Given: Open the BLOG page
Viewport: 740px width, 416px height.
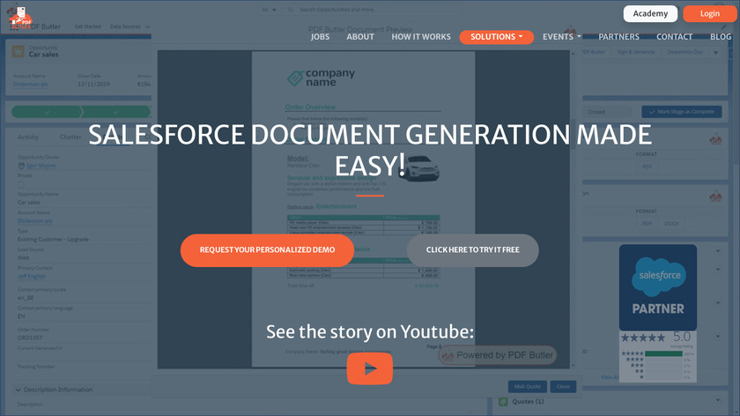Looking at the screenshot, I should tap(721, 37).
